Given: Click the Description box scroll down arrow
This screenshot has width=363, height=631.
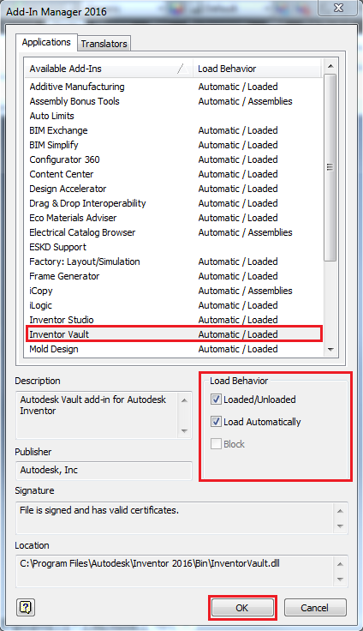Looking at the screenshot, I should [x=185, y=431].
